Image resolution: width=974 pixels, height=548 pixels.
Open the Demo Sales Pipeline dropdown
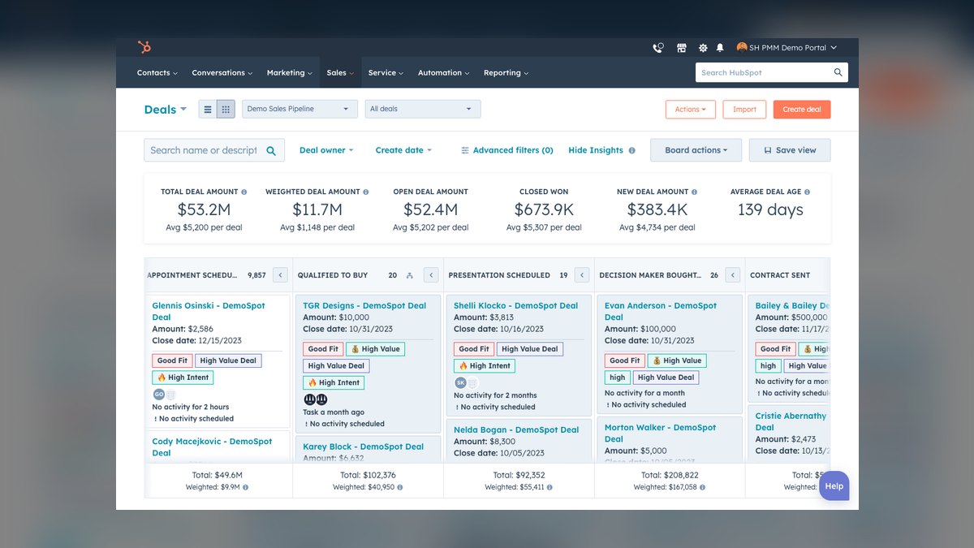pos(300,109)
